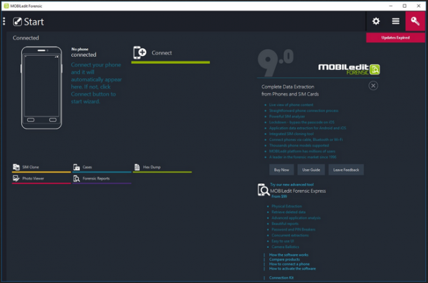Open 'Compare products' link
The image size is (428, 283).
click(x=285, y=259)
